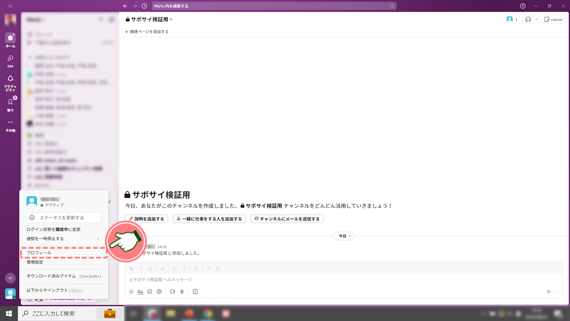
Task: Toggle code block in composer
Action: click(218, 269)
